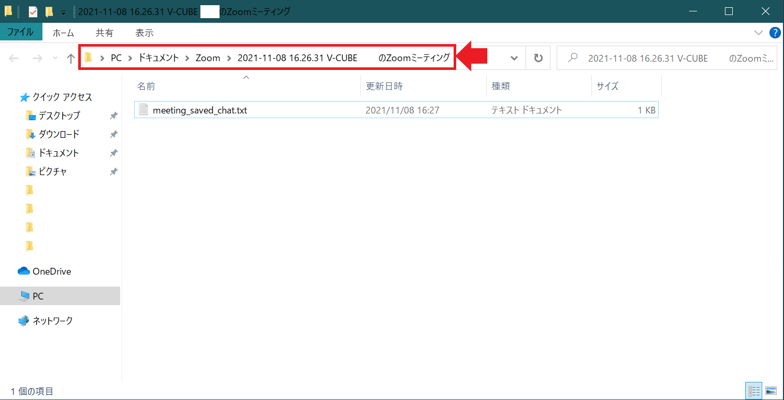Click the pin icon next to ピクチャ
784x400 pixels.
coord(113,172)
